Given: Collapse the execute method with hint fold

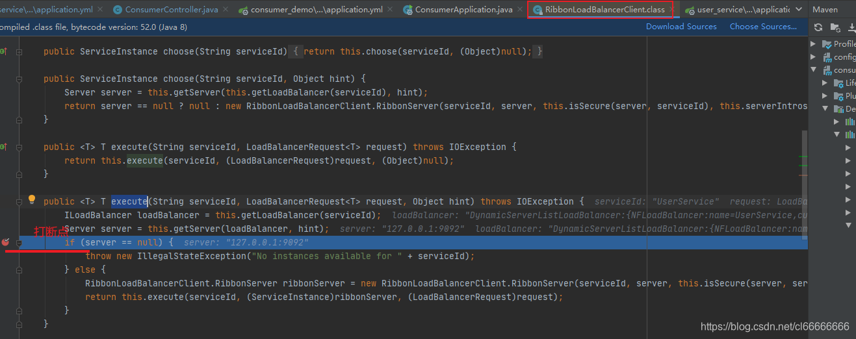Looking at the screenshot, I should (19, 201).
